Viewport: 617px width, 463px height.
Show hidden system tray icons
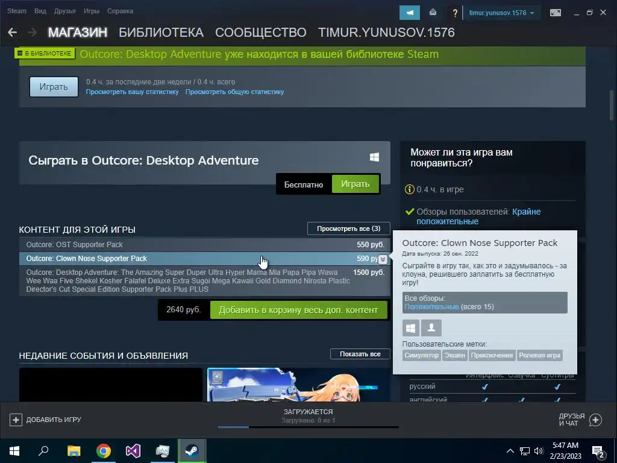pos(510,451)
